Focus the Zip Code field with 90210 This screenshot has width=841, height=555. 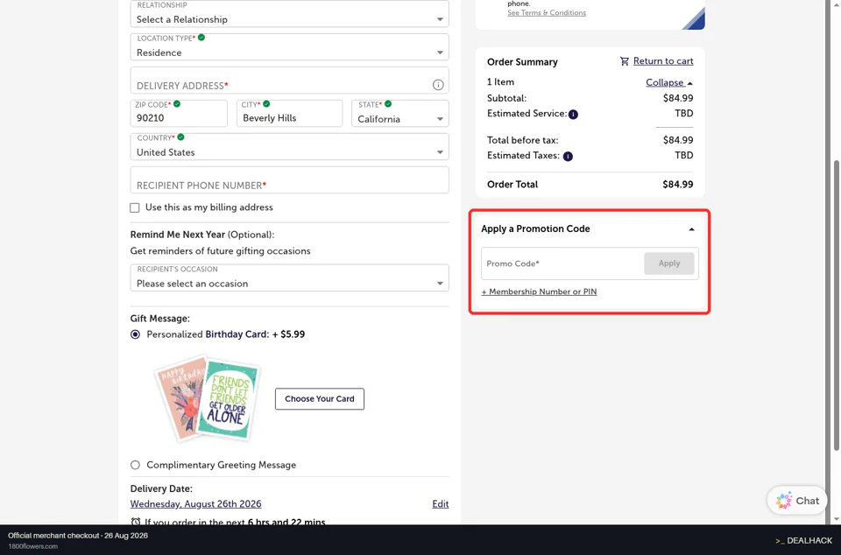point(179,113)
